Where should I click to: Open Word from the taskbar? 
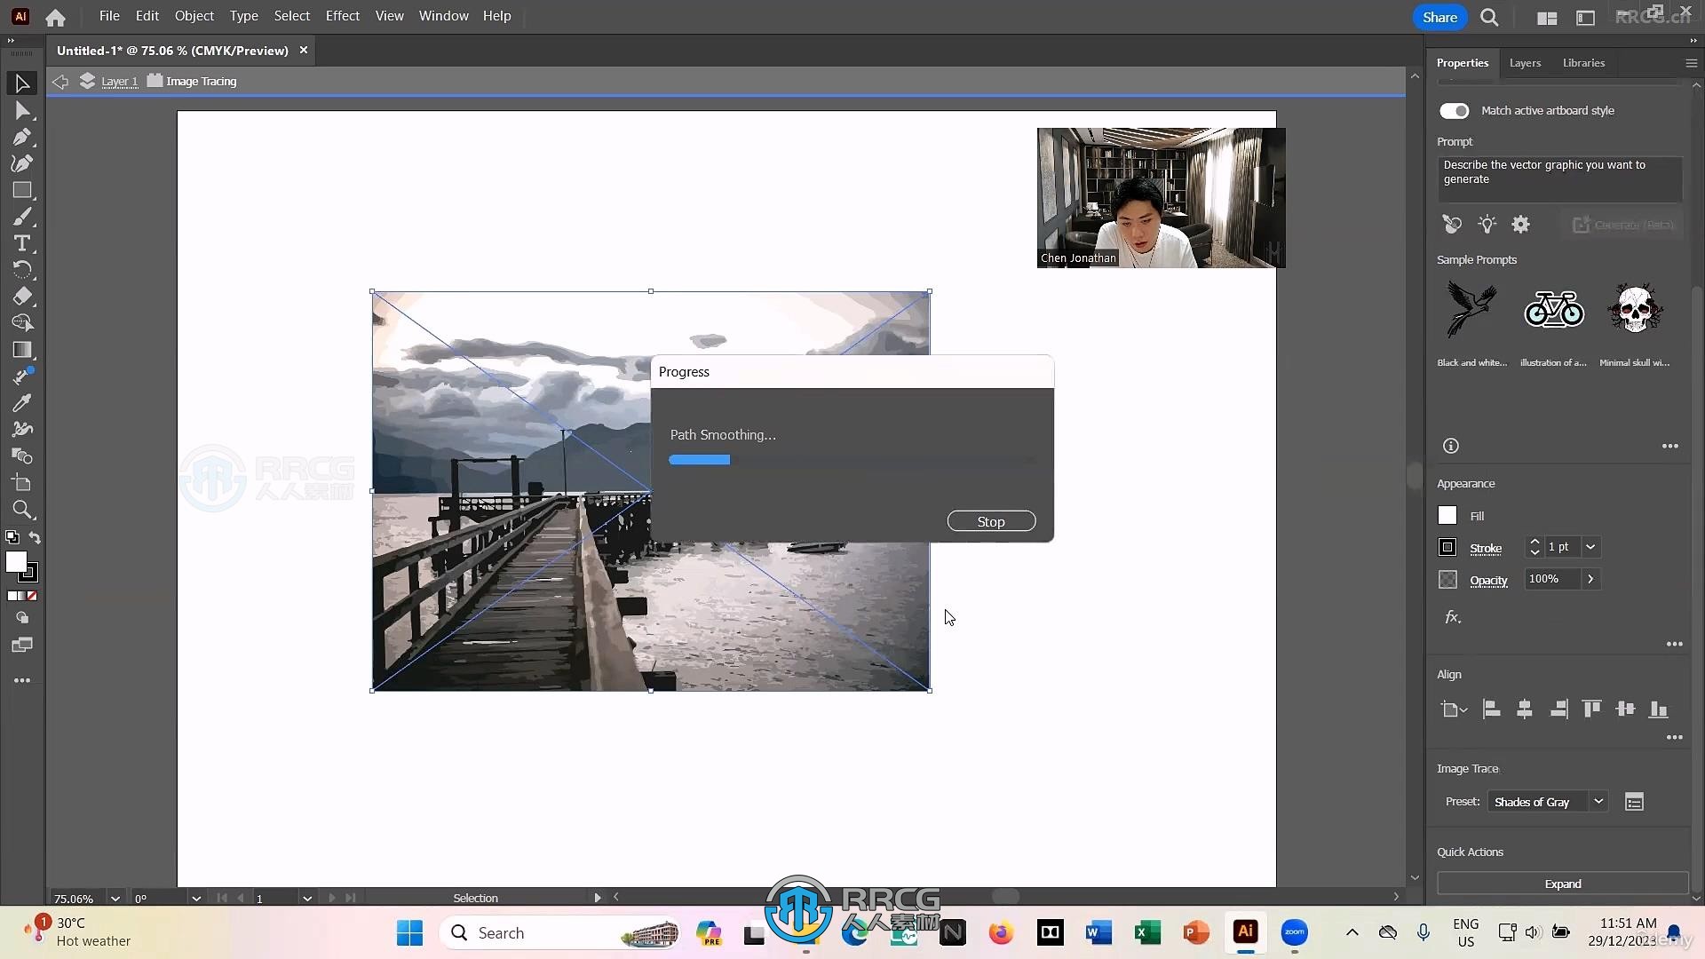(1098, 932)
